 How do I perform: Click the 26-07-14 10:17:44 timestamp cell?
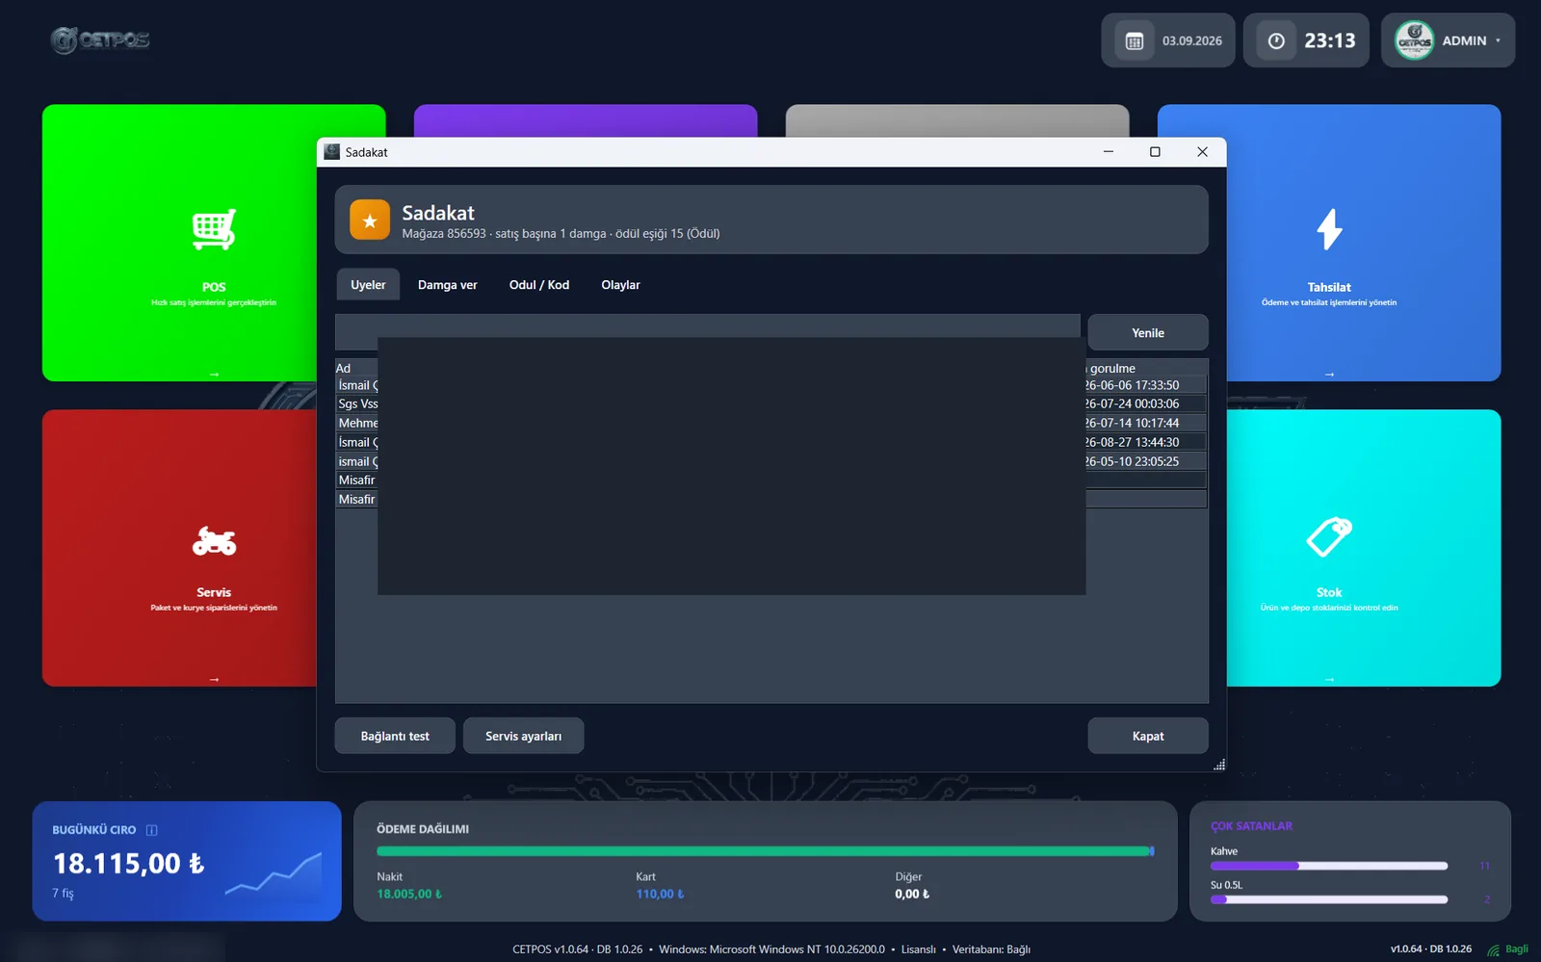pos(1132,423)
